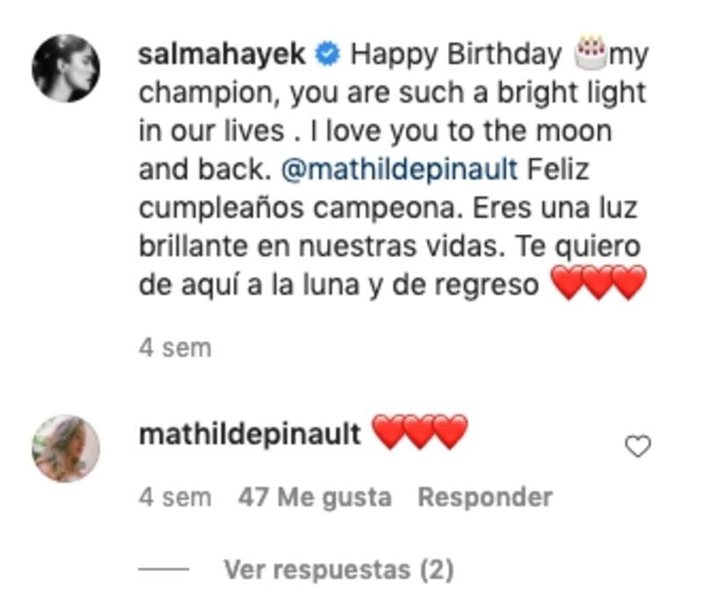Expand Ver respuestas (2)
This screenshot has width=704, height=613.
(x=339, y=570)
